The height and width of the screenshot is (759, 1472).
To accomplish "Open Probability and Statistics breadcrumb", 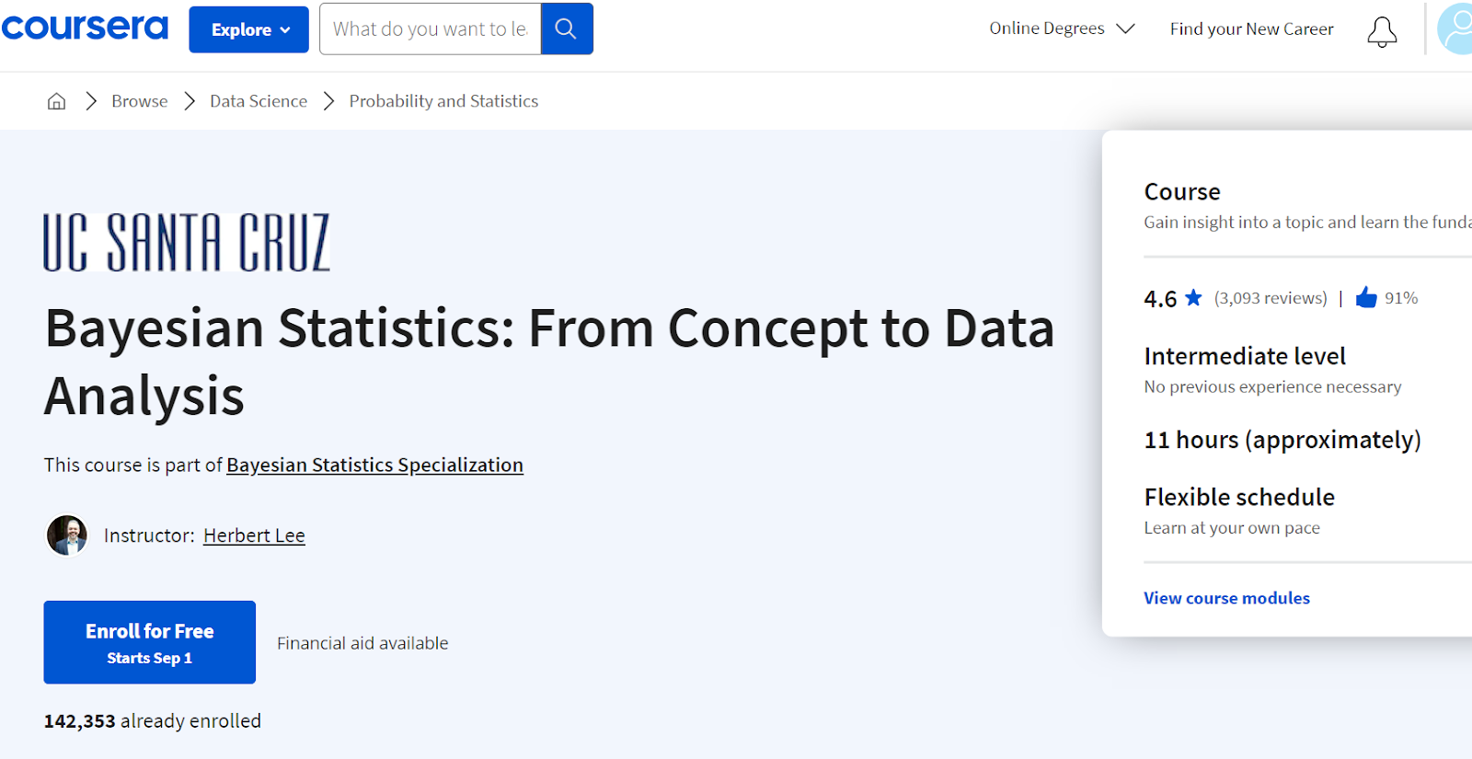I will [x=443, y=101].
